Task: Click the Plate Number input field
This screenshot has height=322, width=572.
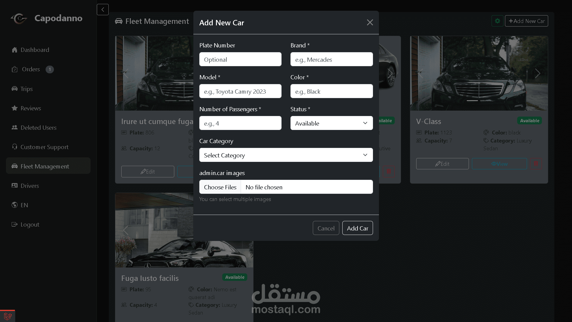Action: point(240,59)
